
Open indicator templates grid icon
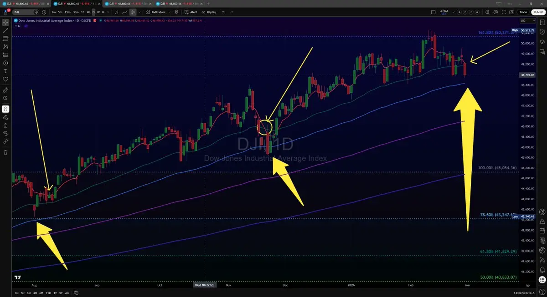point(176,12)
